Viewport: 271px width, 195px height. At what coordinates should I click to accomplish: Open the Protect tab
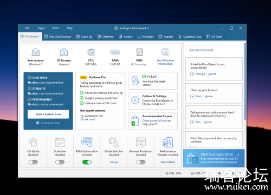tap(126, 37)
